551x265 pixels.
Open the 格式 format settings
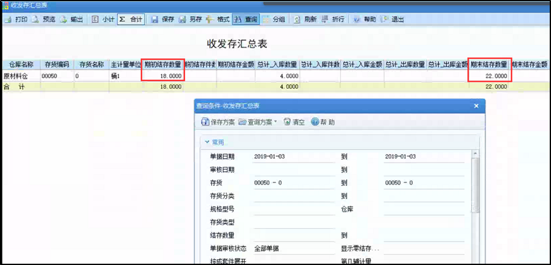click(218, 20)
